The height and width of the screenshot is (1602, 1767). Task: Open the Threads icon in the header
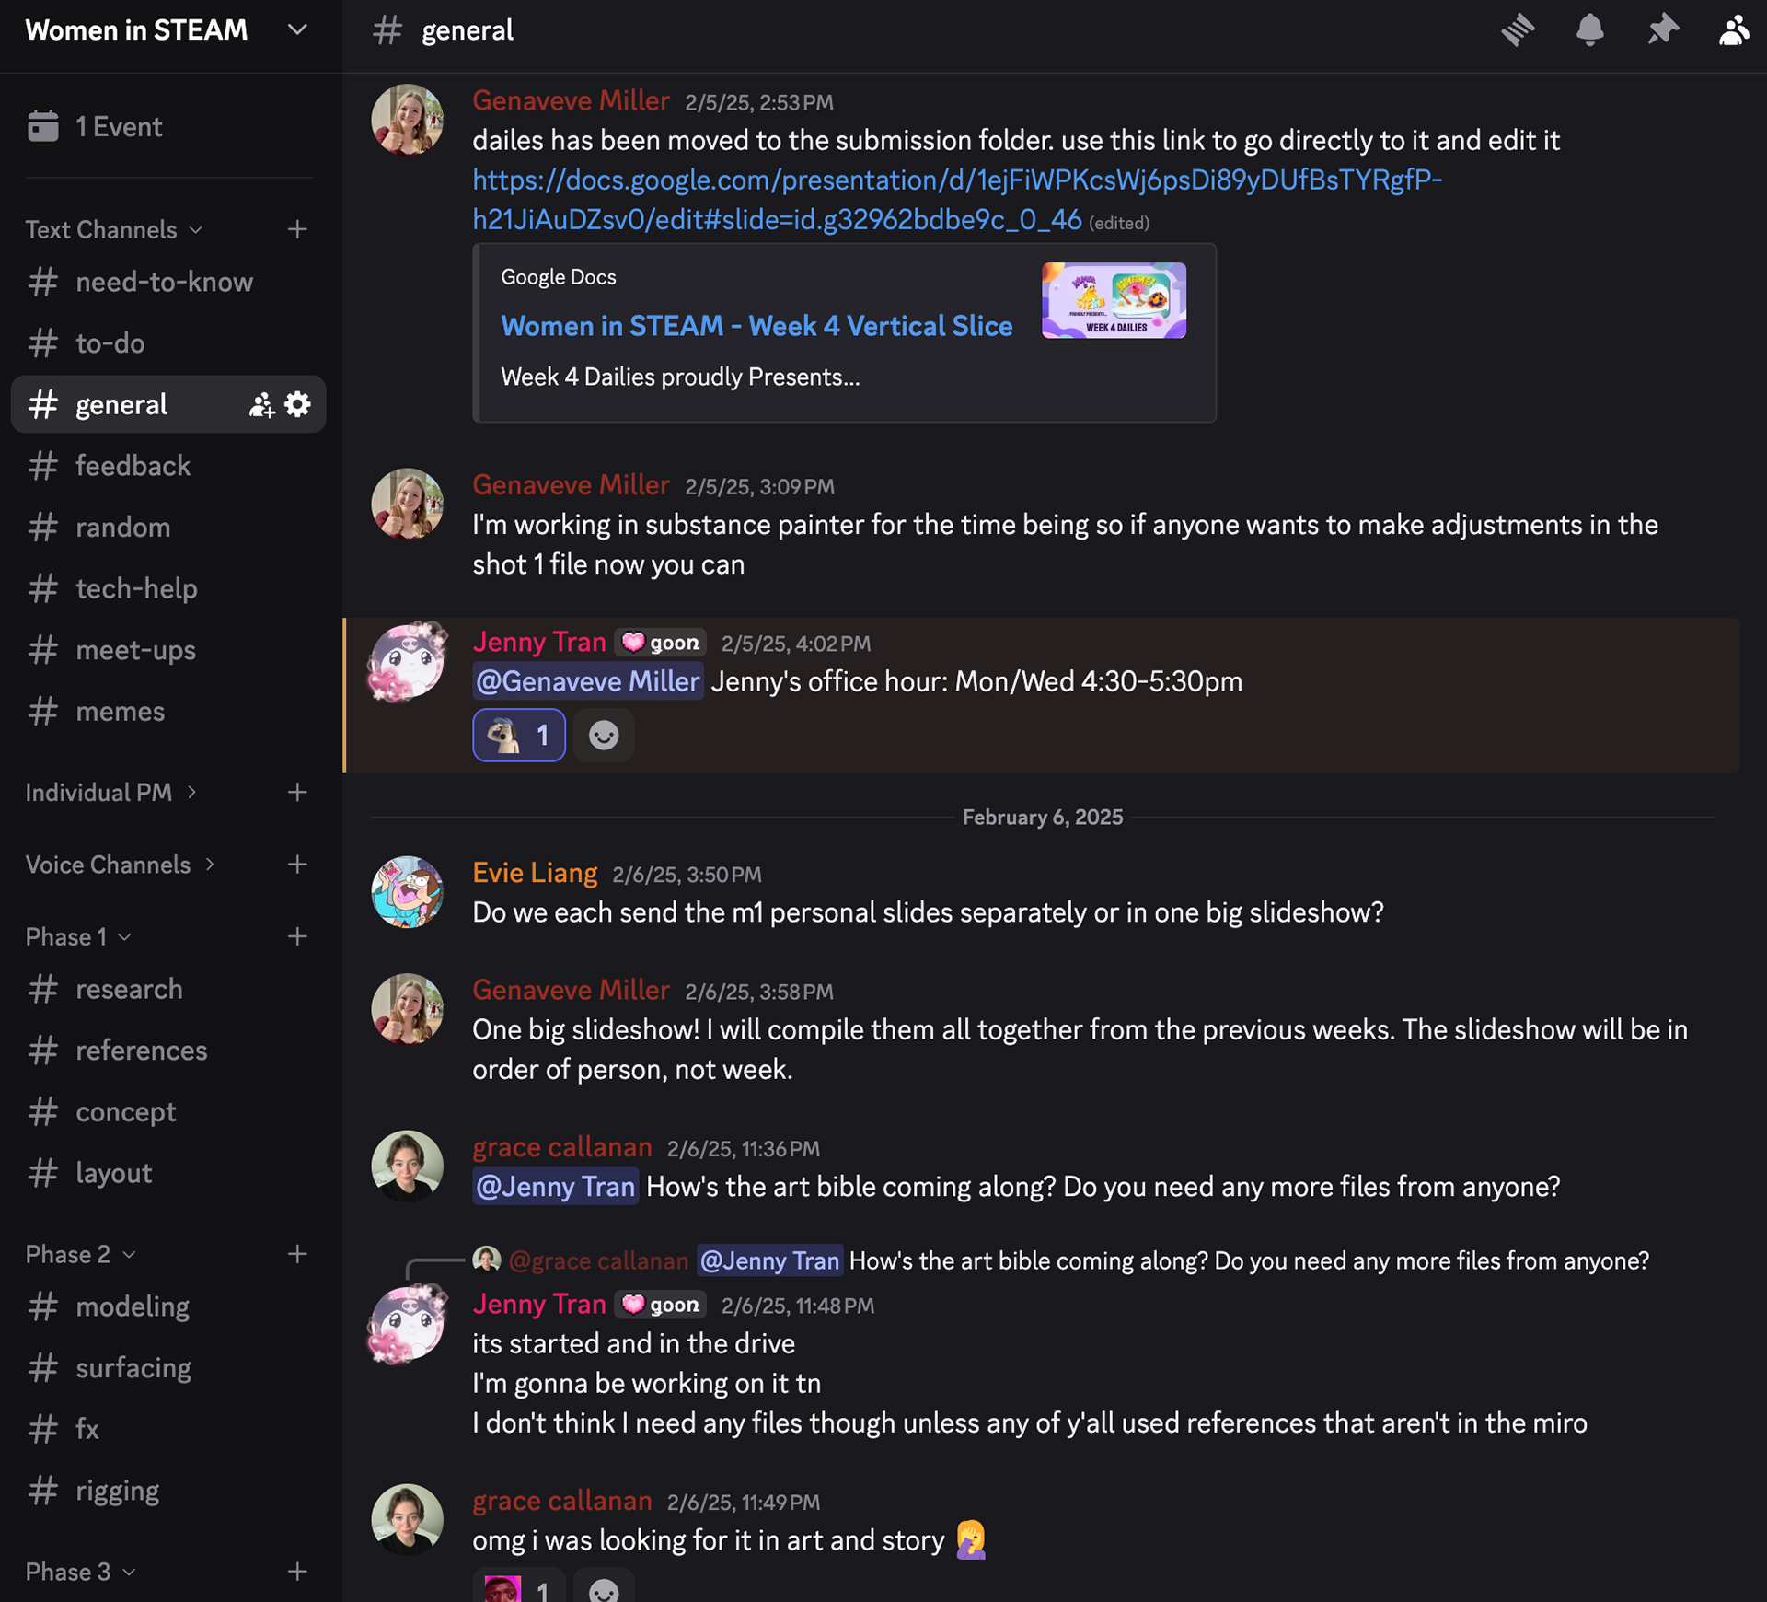pyautogui.click(x=1518, y=30)
